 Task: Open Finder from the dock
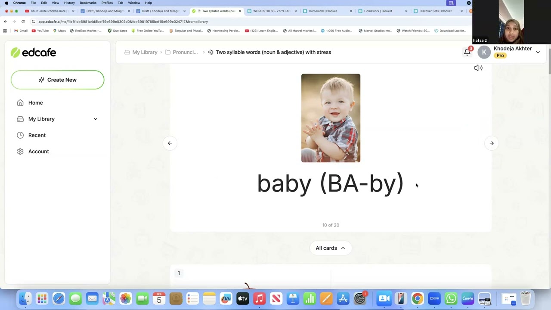pyautogui.click(x=25, y=298)
